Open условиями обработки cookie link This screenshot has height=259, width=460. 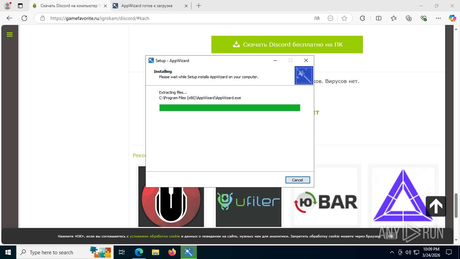click(x=155, y=236)
